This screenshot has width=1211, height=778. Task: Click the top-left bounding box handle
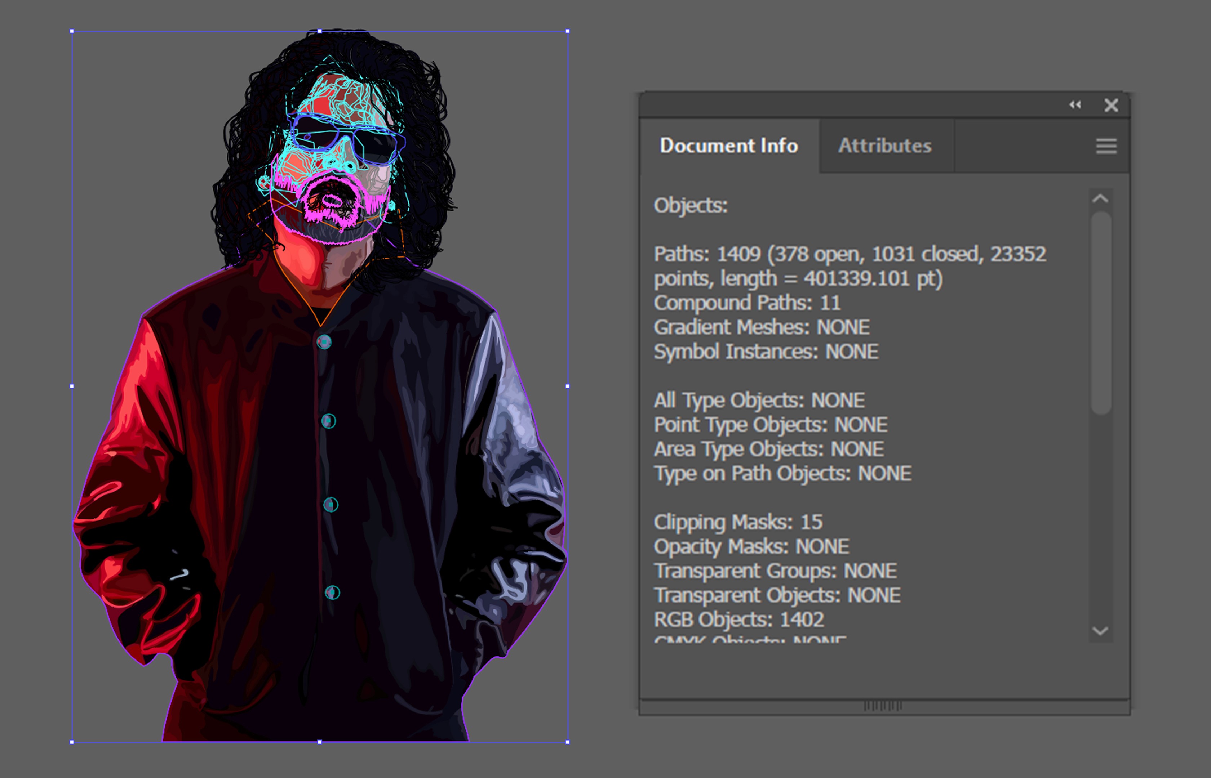(x=72, y=31)
